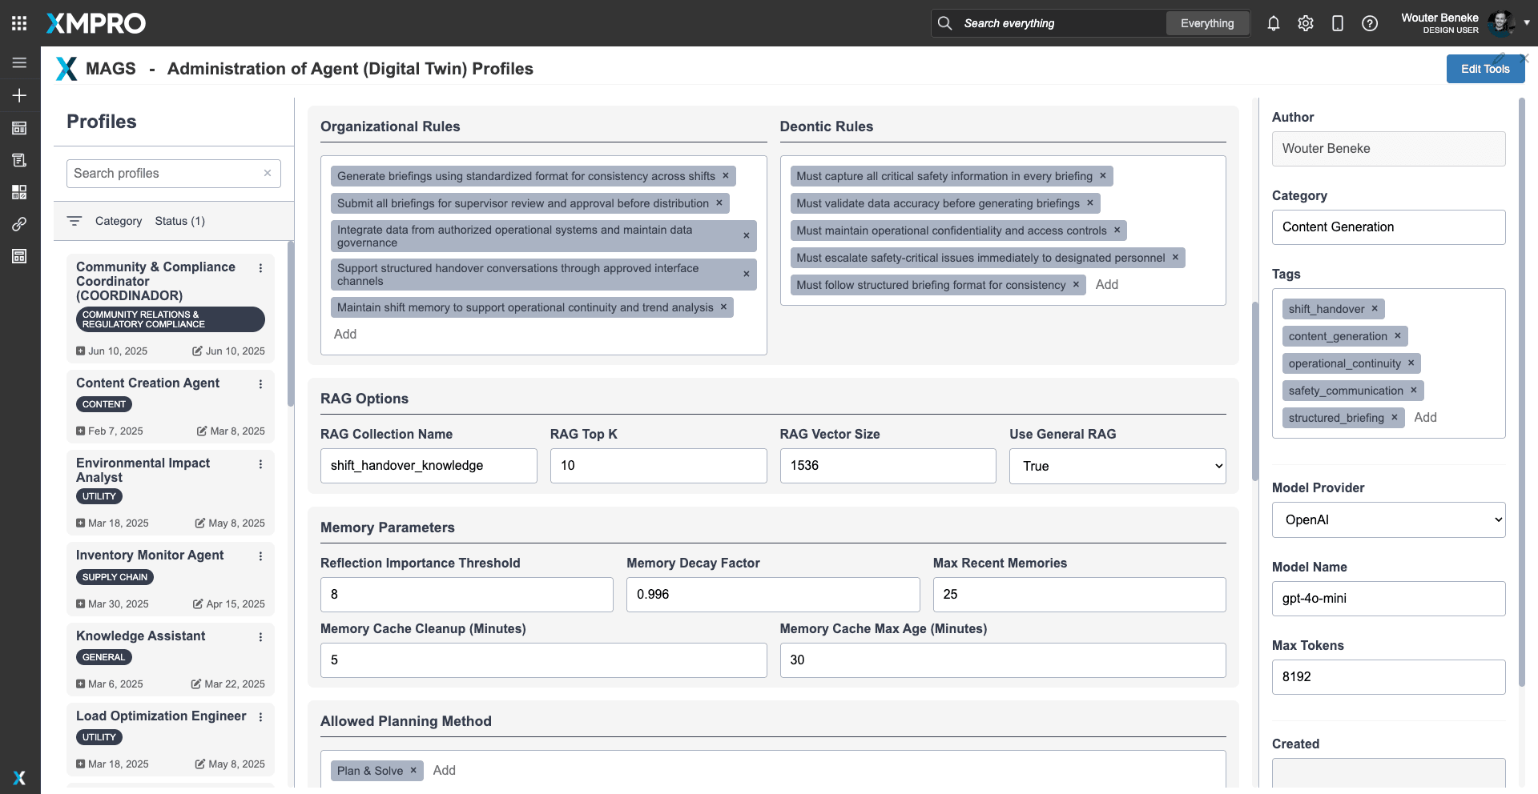The image size is (1538, 794).
Task: Select the Category filter tab
Action: pyautogui.click(x=118, y=221)
